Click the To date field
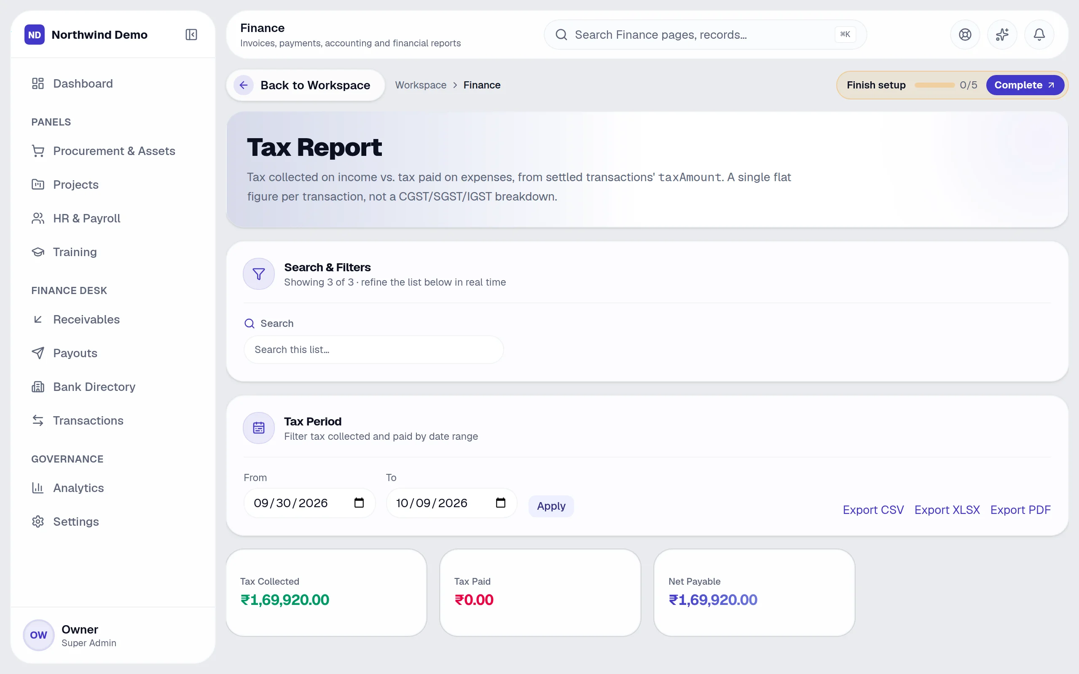The height and width of the screenshot is (674, 1079). point(451,503)
